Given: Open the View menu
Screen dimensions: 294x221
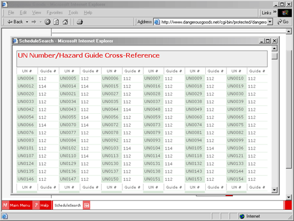Looking at the screenshot, I should [x=36, y=12].
